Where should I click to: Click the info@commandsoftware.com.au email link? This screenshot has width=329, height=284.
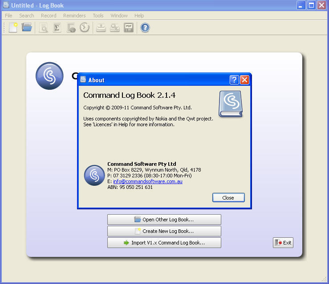click(x=148, y=181)
